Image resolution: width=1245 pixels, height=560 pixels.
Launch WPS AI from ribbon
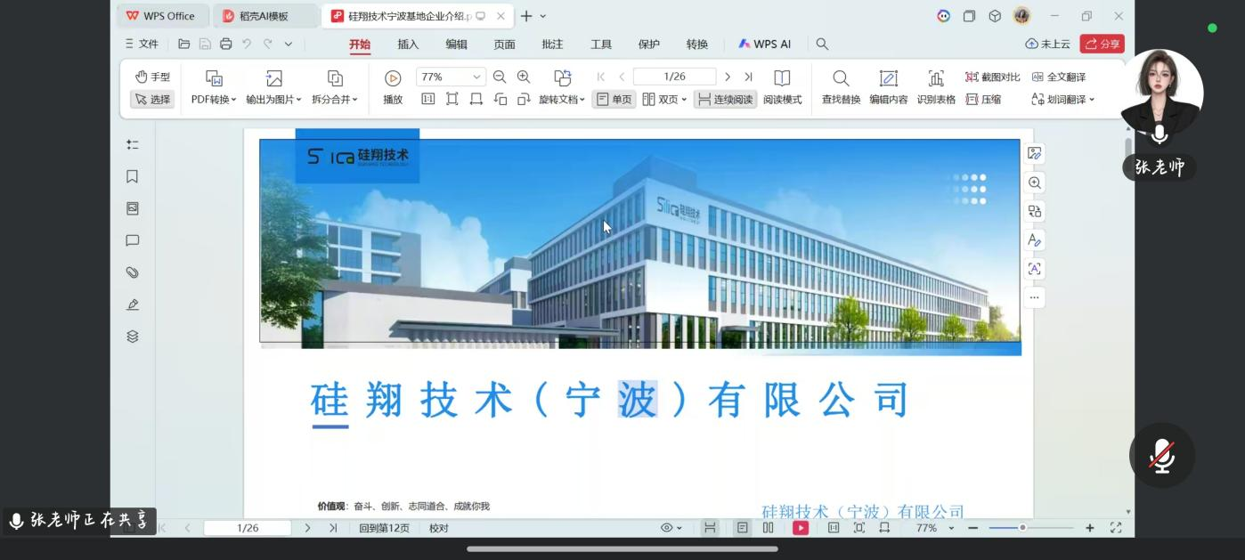[764, 45]
